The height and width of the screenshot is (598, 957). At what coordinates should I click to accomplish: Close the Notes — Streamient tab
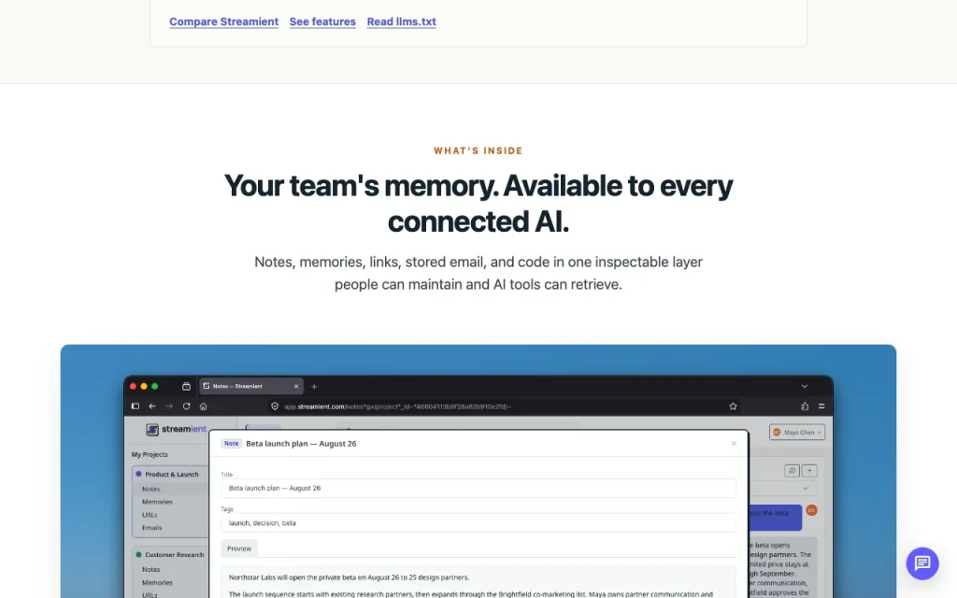pyautogui.click(x=296, y=386)
